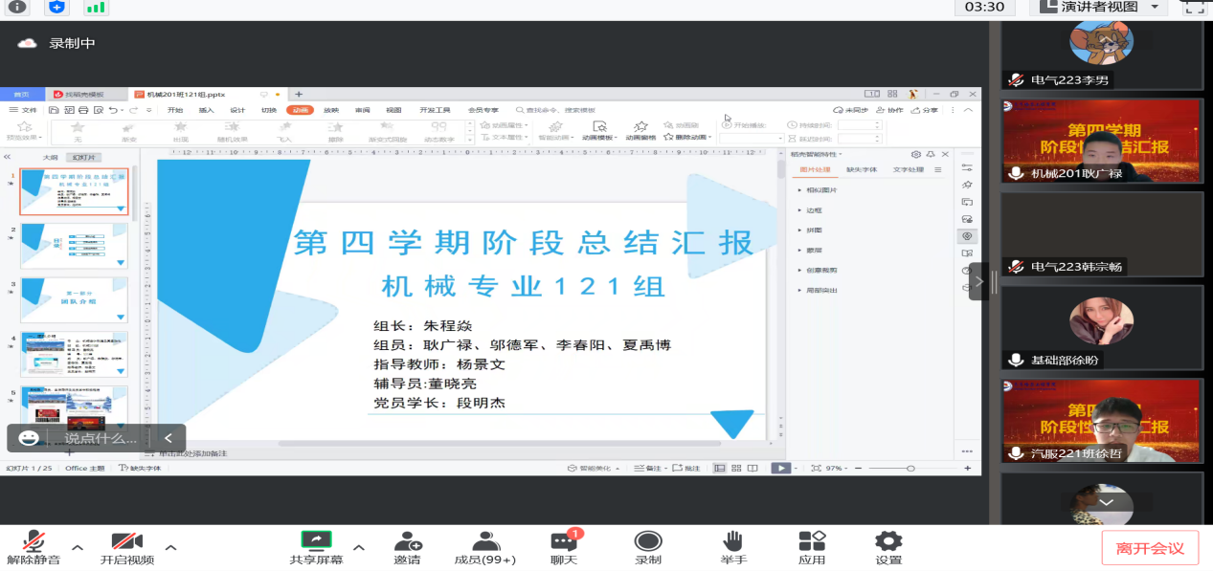The height and width of the screenshot is (571, 1213).
Task: Expand share options arrow beside 共享屏幕
Action: pos(359,548)
